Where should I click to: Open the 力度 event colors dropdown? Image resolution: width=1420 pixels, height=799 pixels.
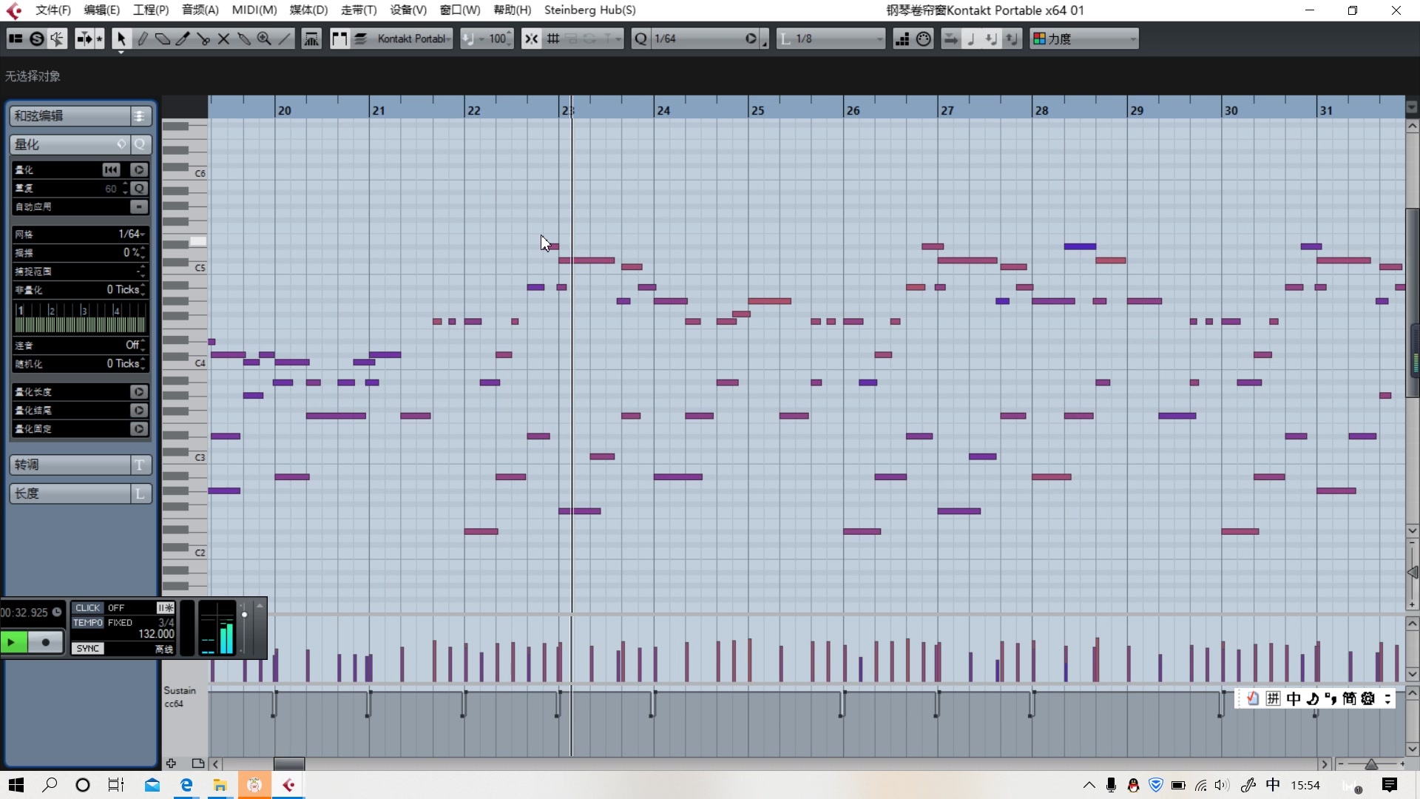[x=1084, y=39]
